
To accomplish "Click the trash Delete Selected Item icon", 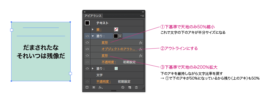I will pos(136,87).
